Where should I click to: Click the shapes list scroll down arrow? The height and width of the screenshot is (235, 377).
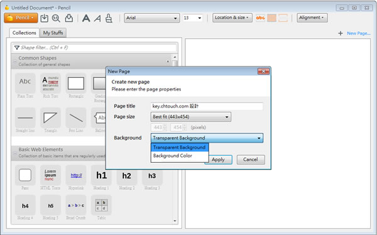point(175,221)
